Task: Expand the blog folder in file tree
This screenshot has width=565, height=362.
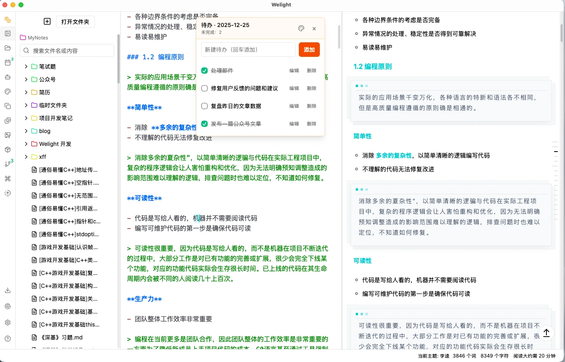Action: pyautogui.click(x=26, y=131)
